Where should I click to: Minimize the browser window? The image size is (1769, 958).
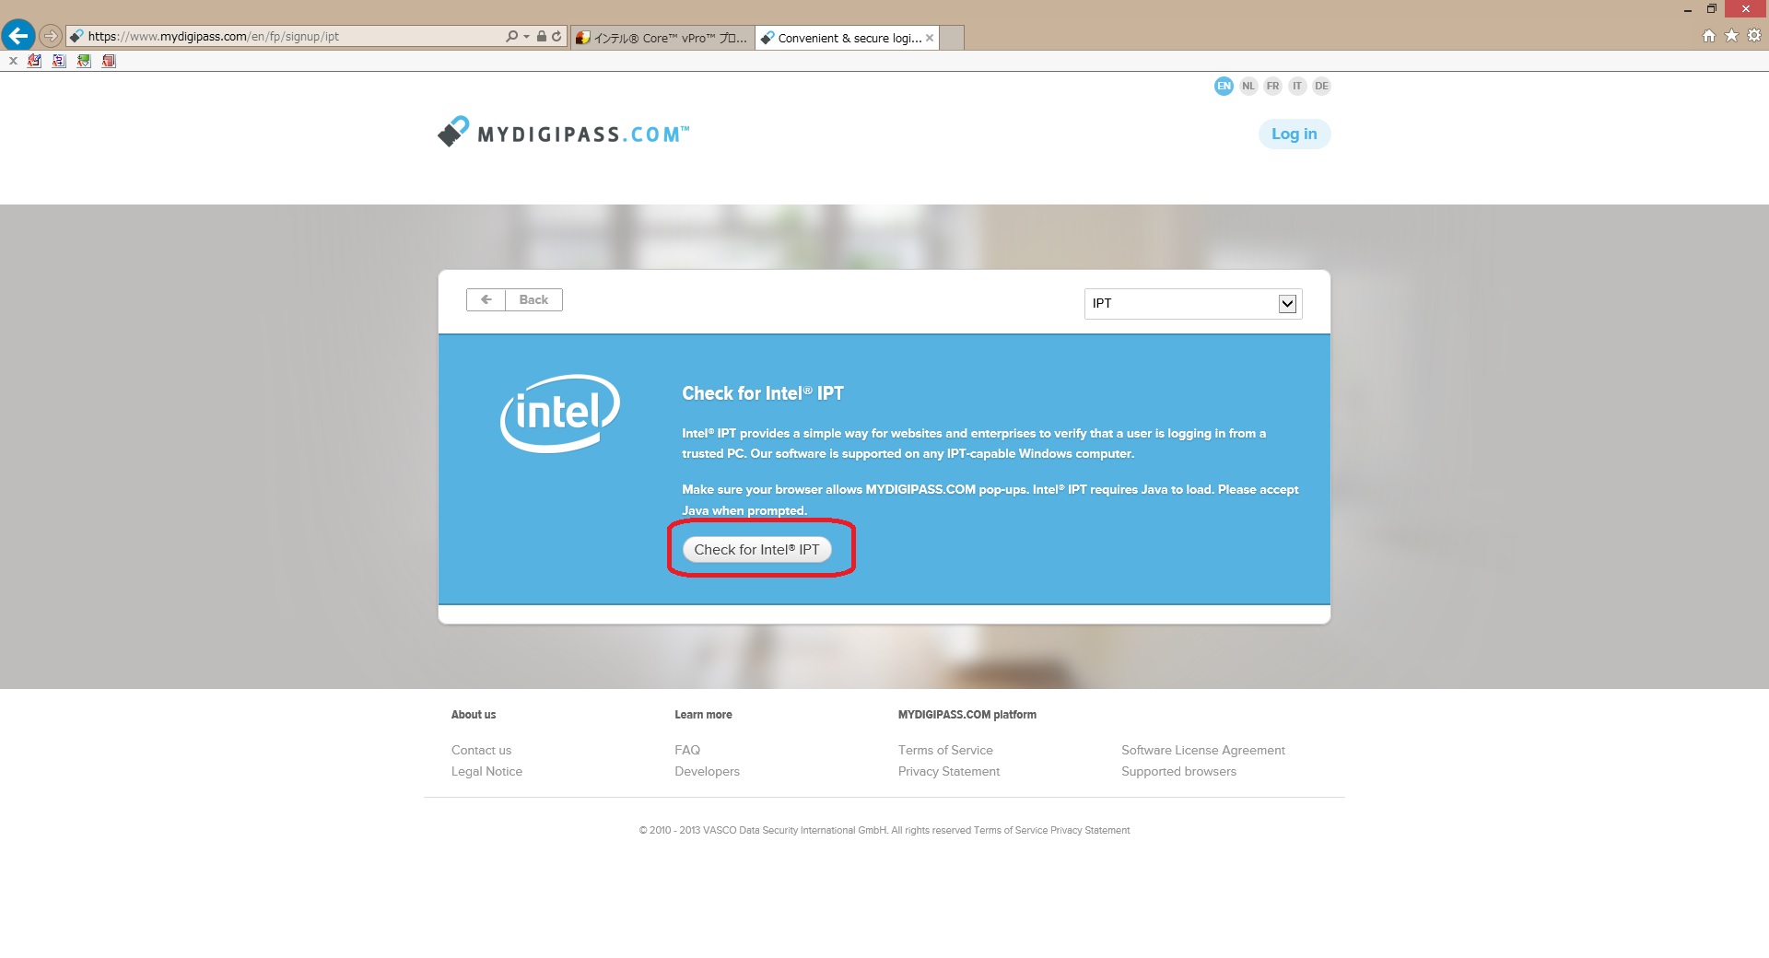[1688, 9]
